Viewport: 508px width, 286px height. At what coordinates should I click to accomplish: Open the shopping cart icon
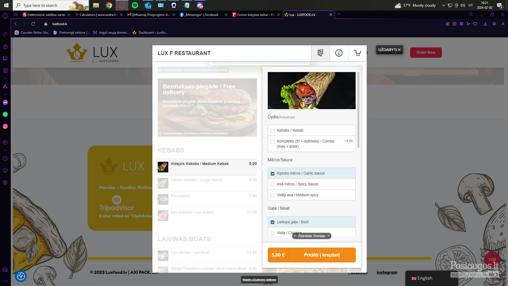[357, 53]
